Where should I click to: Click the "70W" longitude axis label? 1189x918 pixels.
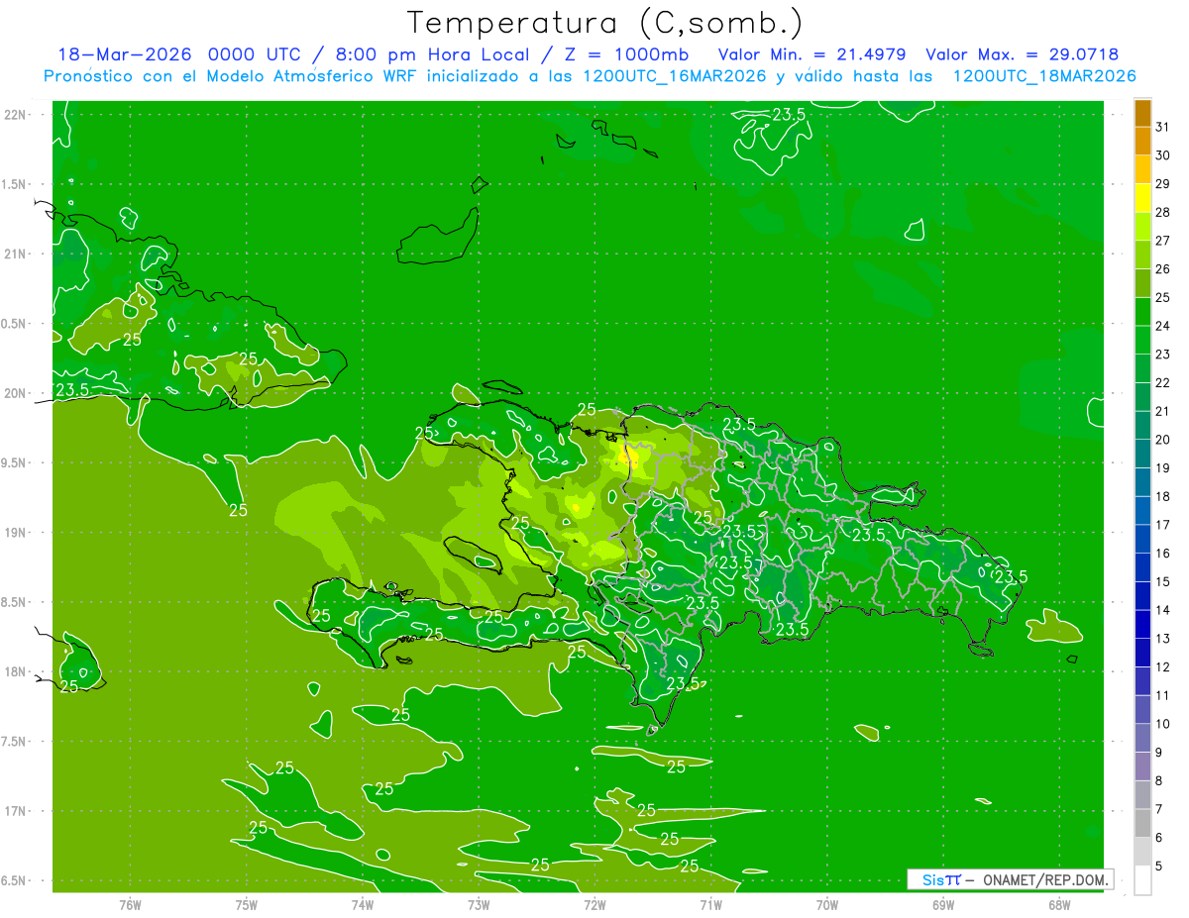click(x=827, y=904)
